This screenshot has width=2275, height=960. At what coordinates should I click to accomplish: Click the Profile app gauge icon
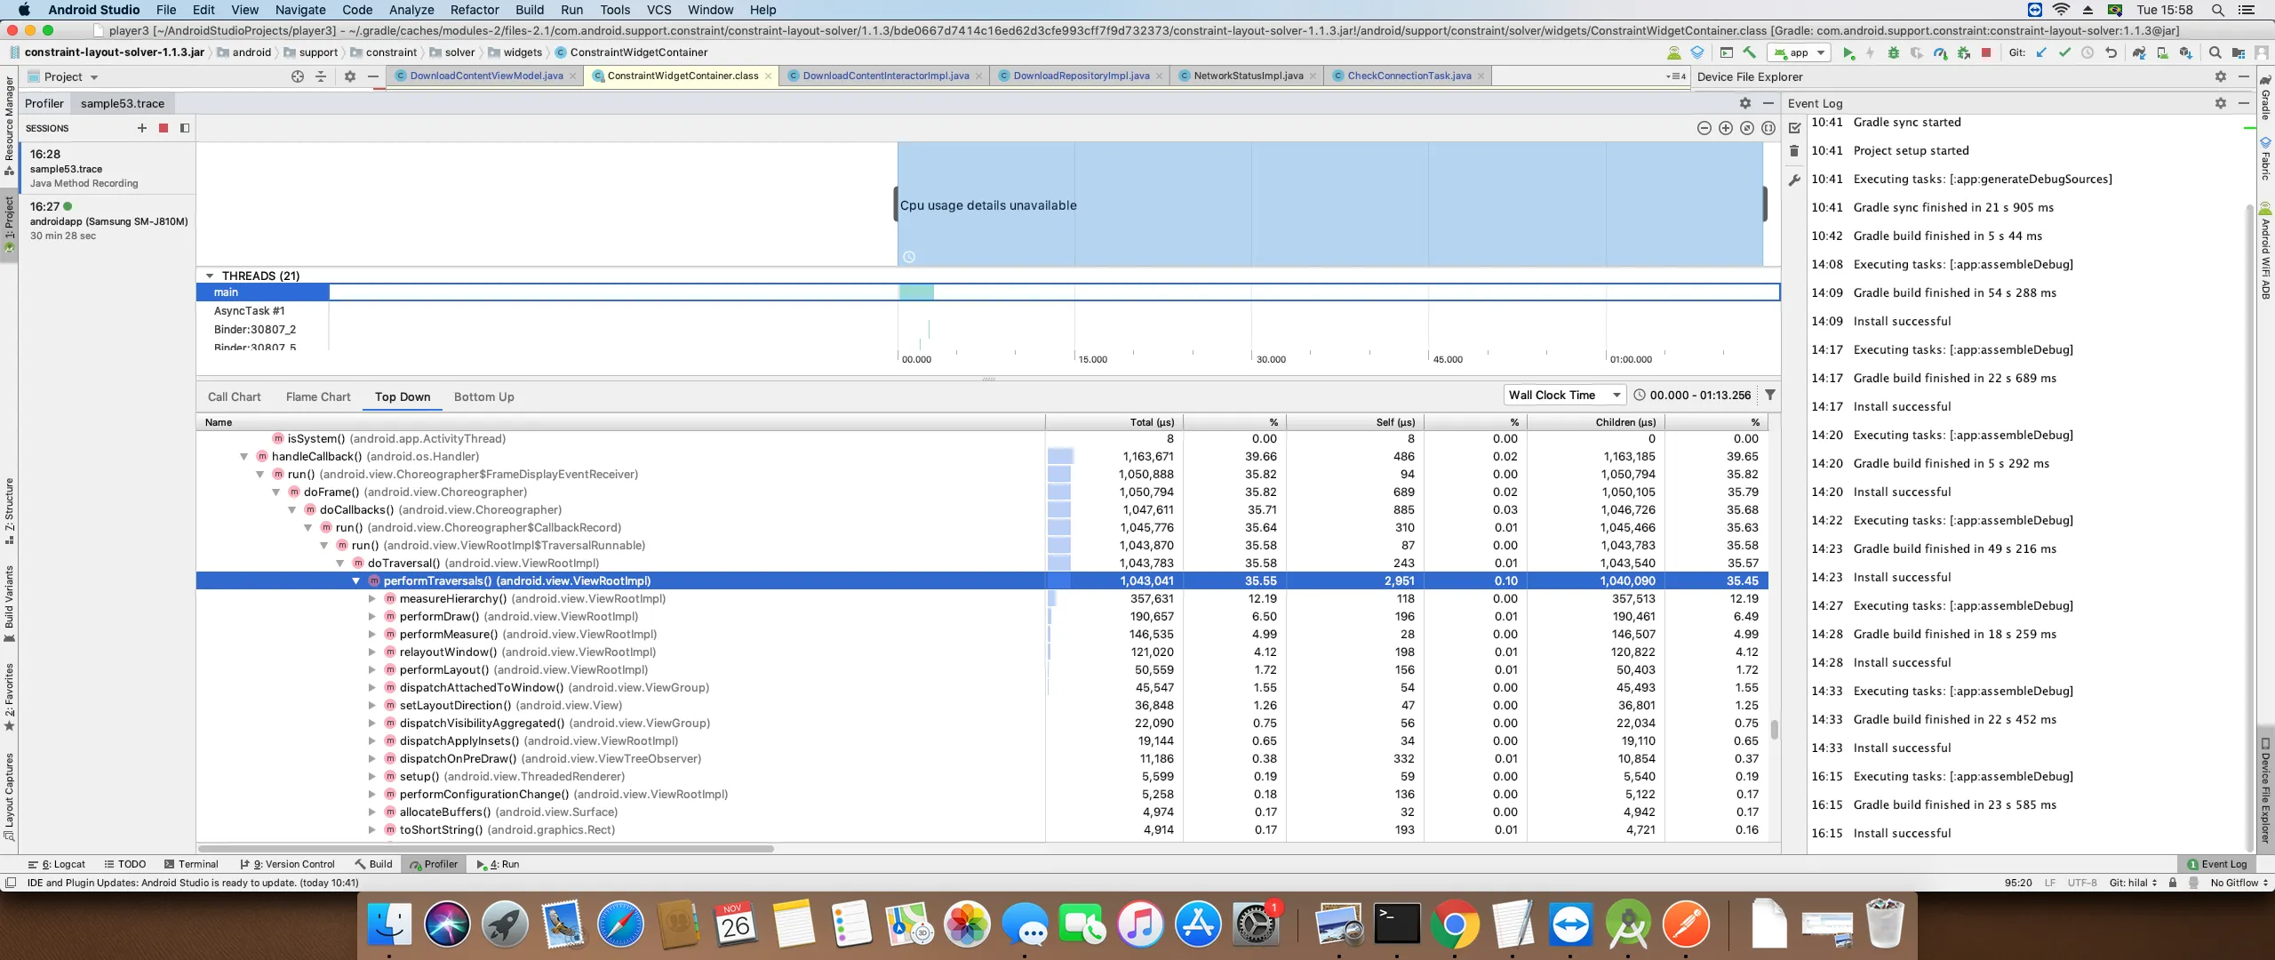tap(1940, 52)
